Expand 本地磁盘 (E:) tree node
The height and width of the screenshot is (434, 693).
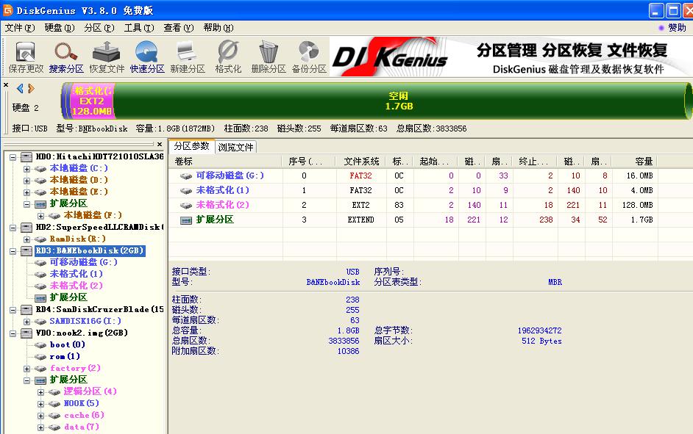coord(27,192)
